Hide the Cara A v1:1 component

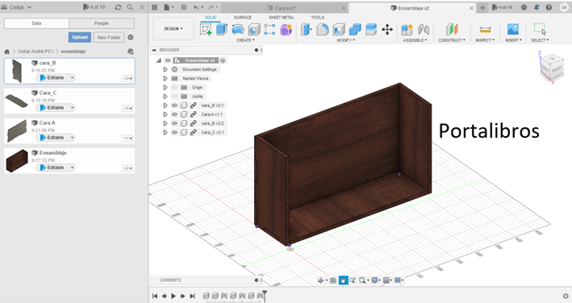pos(174,114)
